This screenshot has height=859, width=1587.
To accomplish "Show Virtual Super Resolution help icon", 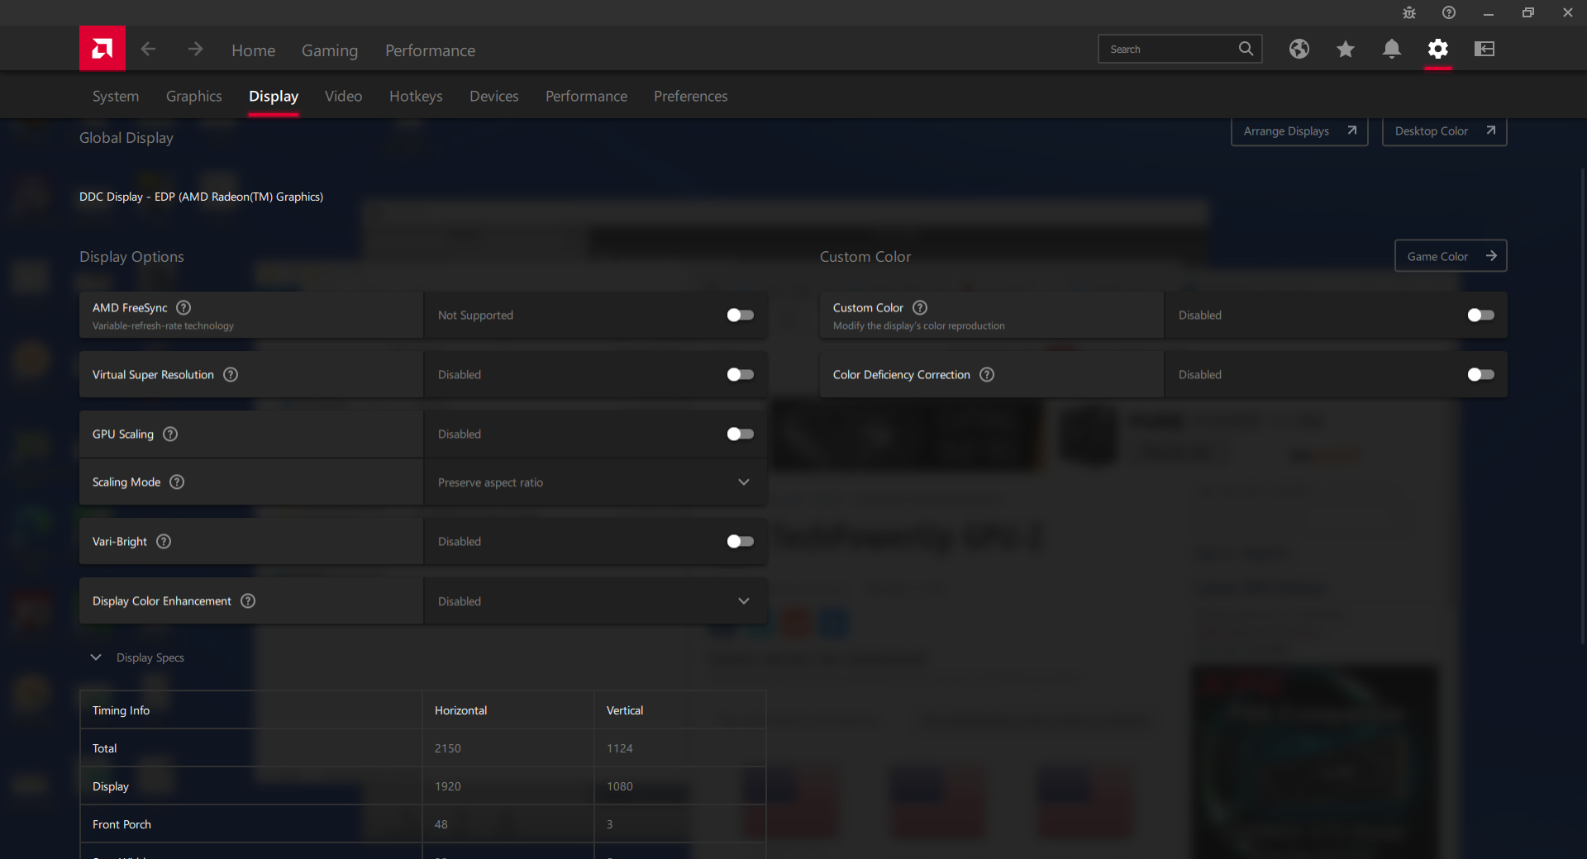I will [231, 374].
